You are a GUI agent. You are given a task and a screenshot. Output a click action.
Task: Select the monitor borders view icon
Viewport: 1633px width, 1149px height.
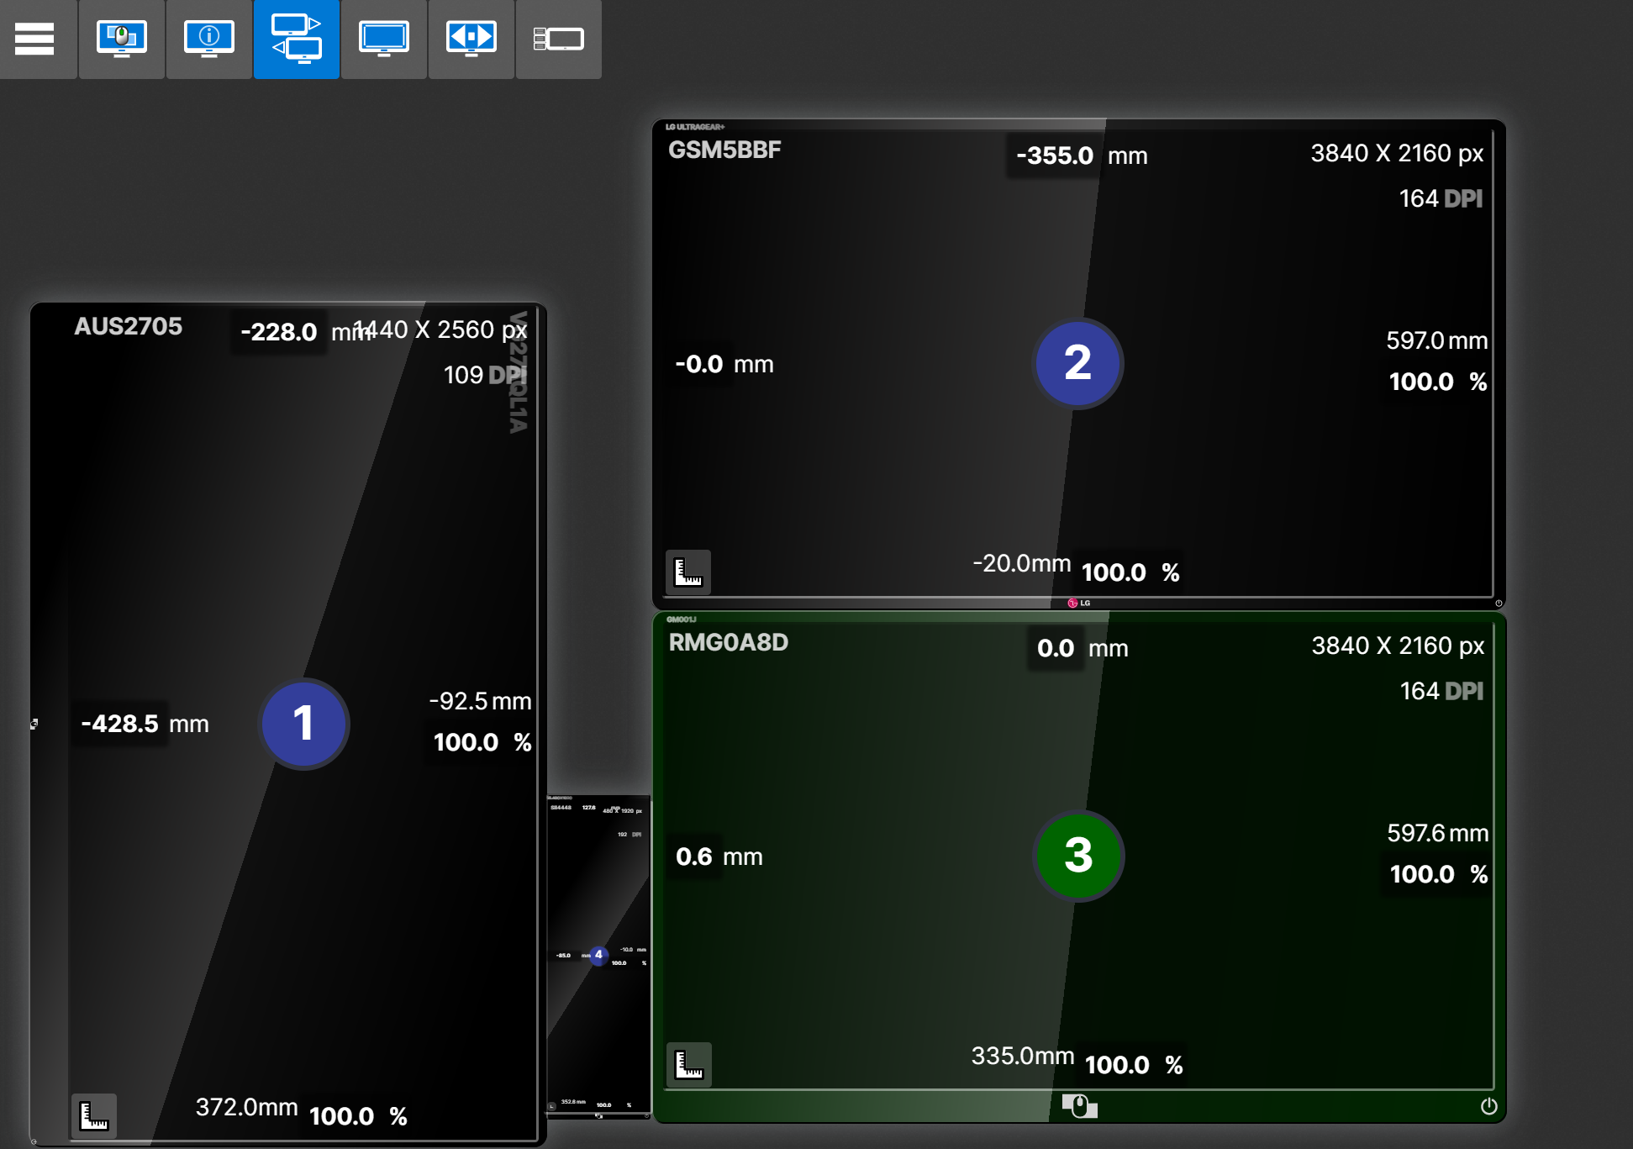point(559,39)
